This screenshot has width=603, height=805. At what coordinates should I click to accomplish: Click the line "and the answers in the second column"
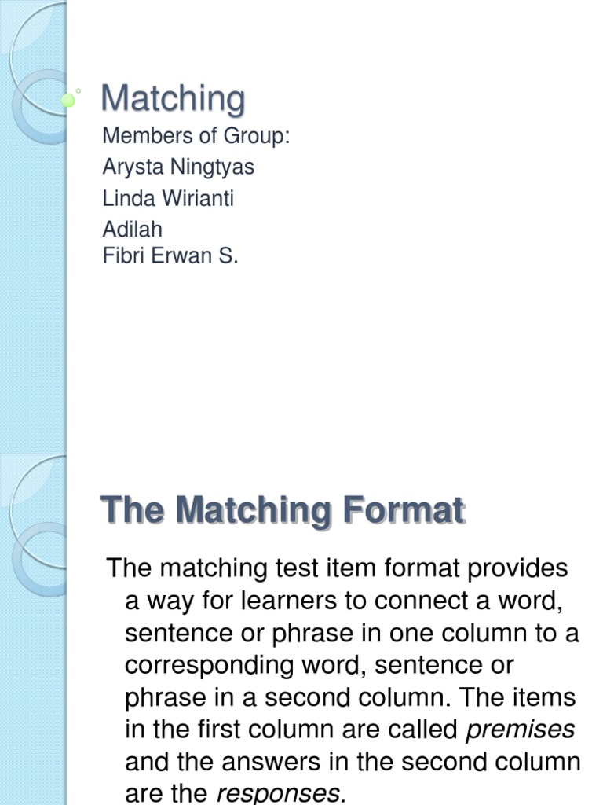click(x=353, y=762)
